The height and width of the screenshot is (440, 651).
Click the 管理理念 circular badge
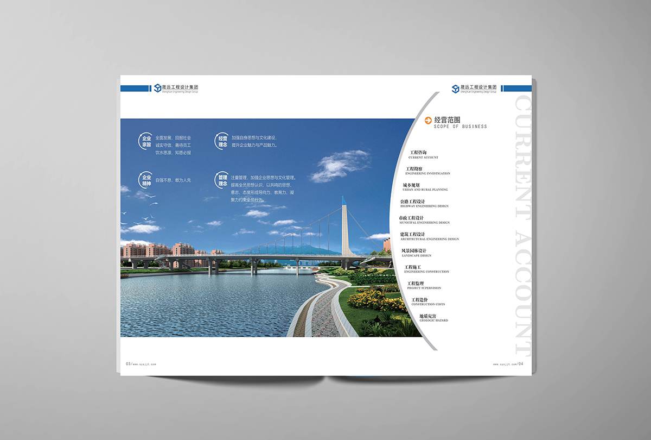tap(222, 180)
